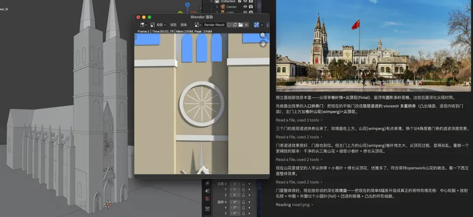Click the animate dot for 位置 Z
This screenshot has height=217, width=473.
pos(249,195)
